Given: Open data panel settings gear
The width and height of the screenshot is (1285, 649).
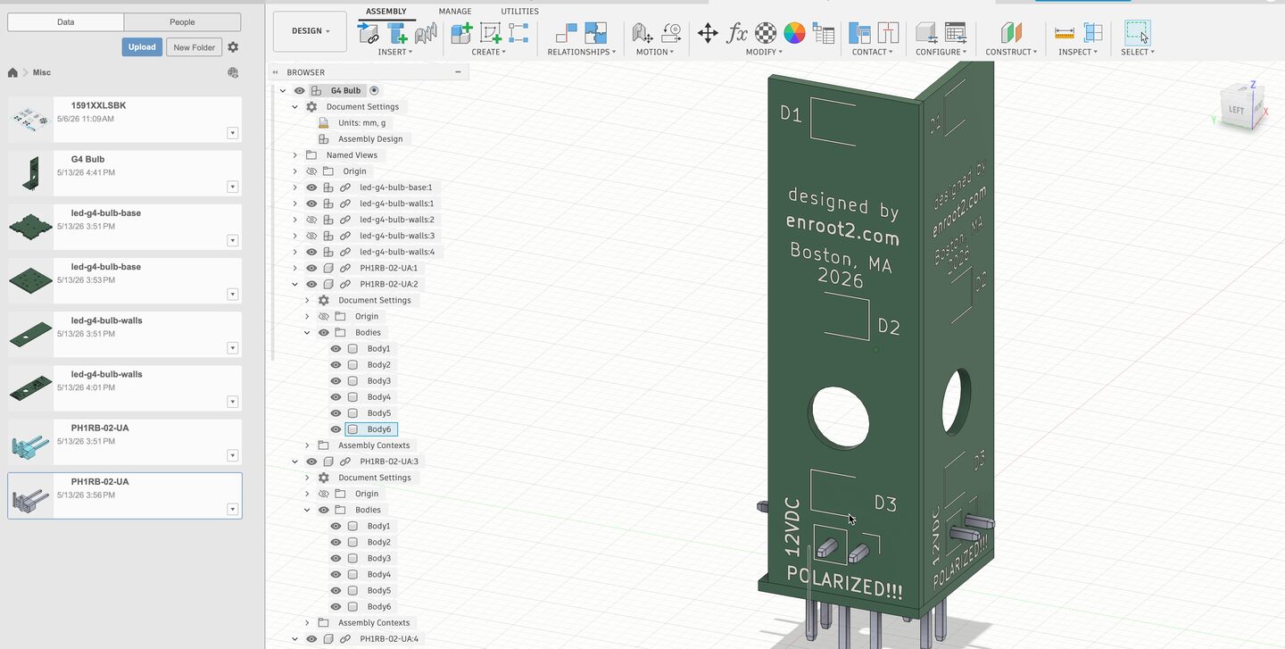Looking at the screenshot, I should (233, 47).
